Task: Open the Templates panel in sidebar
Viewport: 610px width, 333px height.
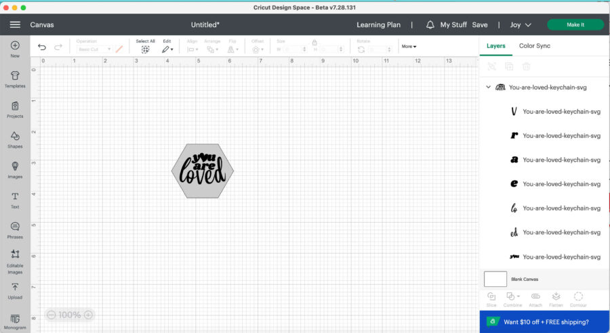Action: pos(15,79)
